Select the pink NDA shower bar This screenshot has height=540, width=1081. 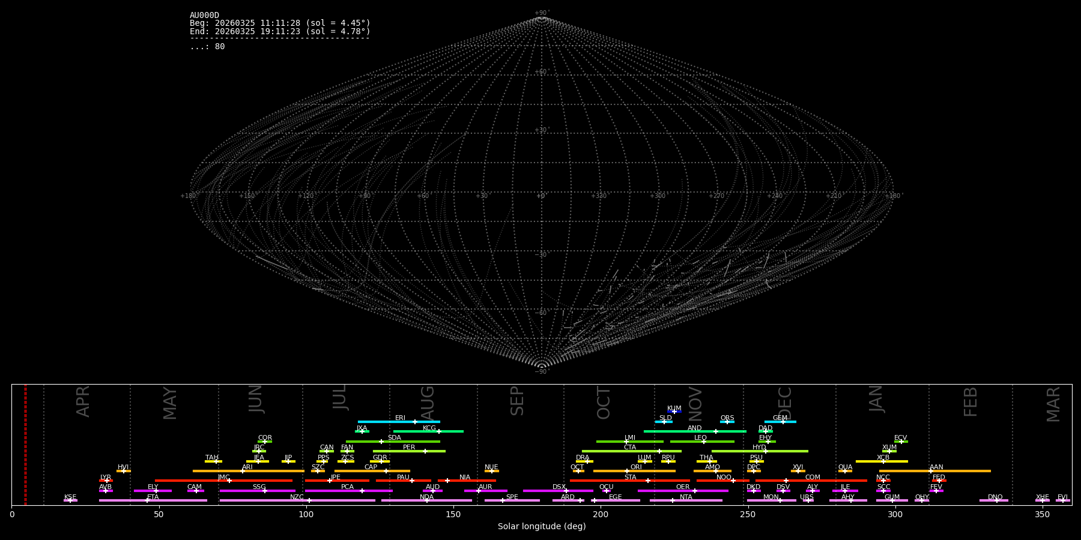click(x=426, y=500)
